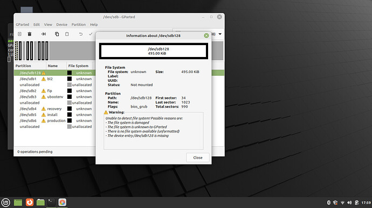Open the Device menu
The image size is (372, 208).
(x=61, y=25)
